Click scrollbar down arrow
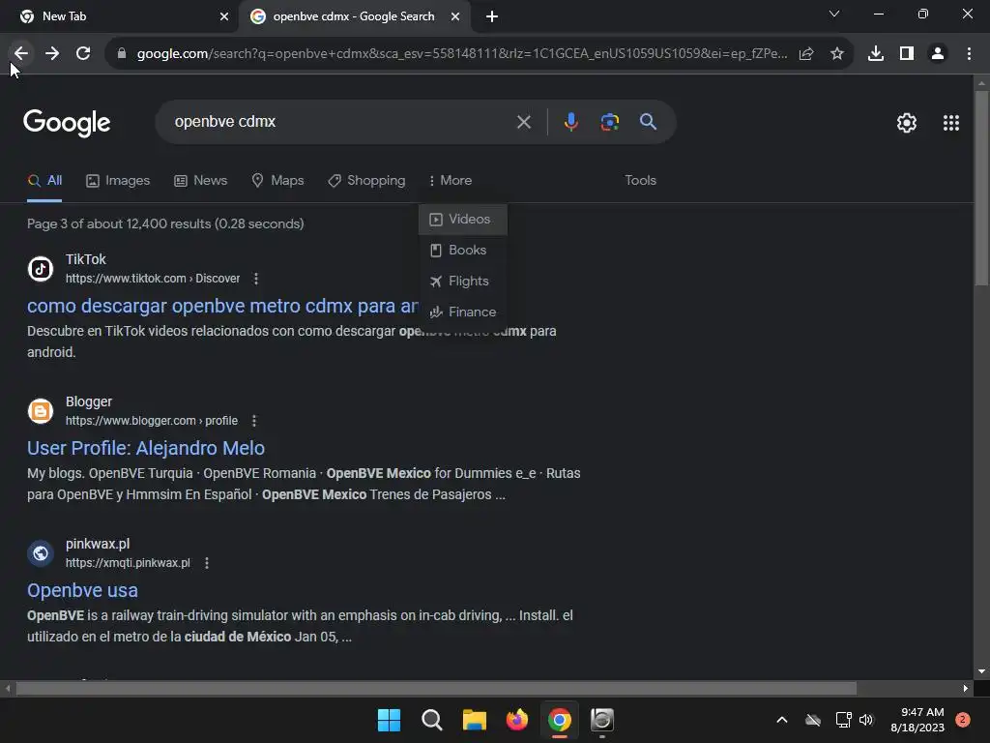Image resolution: width=990 pixels, height=743 pixels. [x=981, y=672]
